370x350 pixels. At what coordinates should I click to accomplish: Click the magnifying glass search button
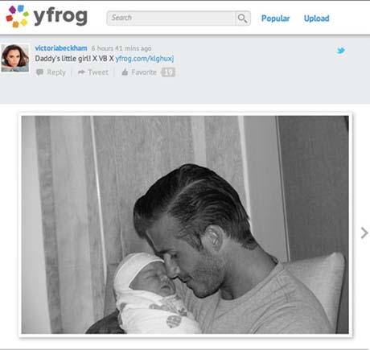point(243,19)
